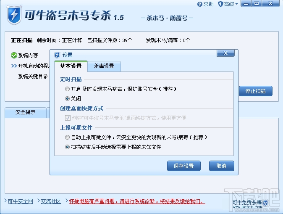Click the 已扫描文件数：39个 status text
The width and height of the screenshot is (283, 214).
pos(110,40)
